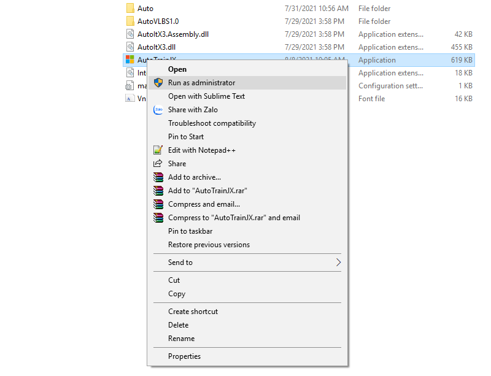491x376 pixels.
Task: Click the Auto folder icon
Action: 130,9
